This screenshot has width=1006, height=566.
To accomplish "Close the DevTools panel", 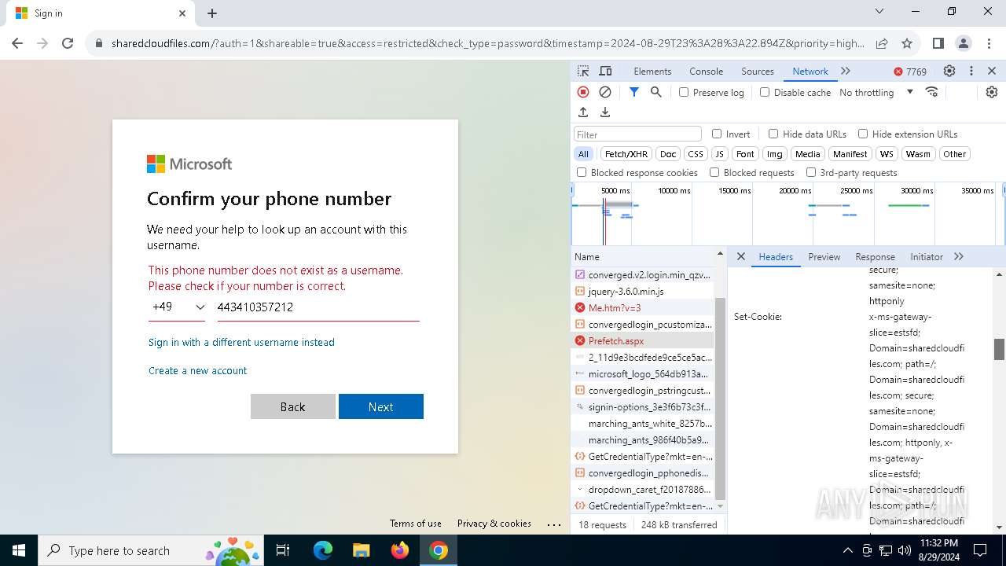I will (992, 71).
